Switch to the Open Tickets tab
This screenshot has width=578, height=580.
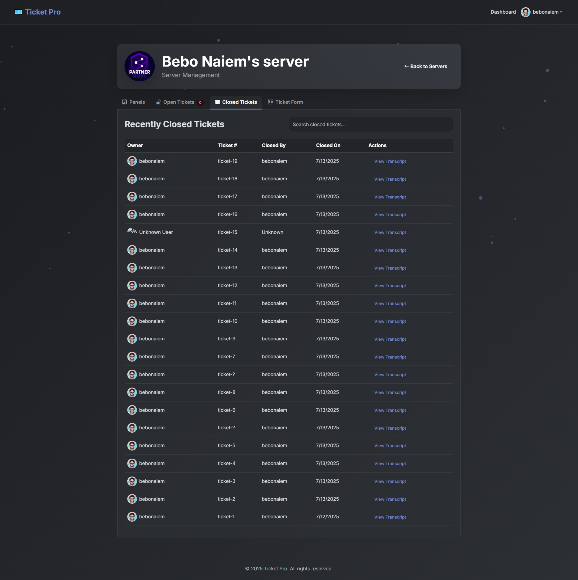(179, 102)
